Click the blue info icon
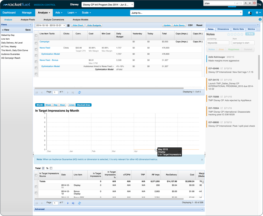 tap(260, 19)
